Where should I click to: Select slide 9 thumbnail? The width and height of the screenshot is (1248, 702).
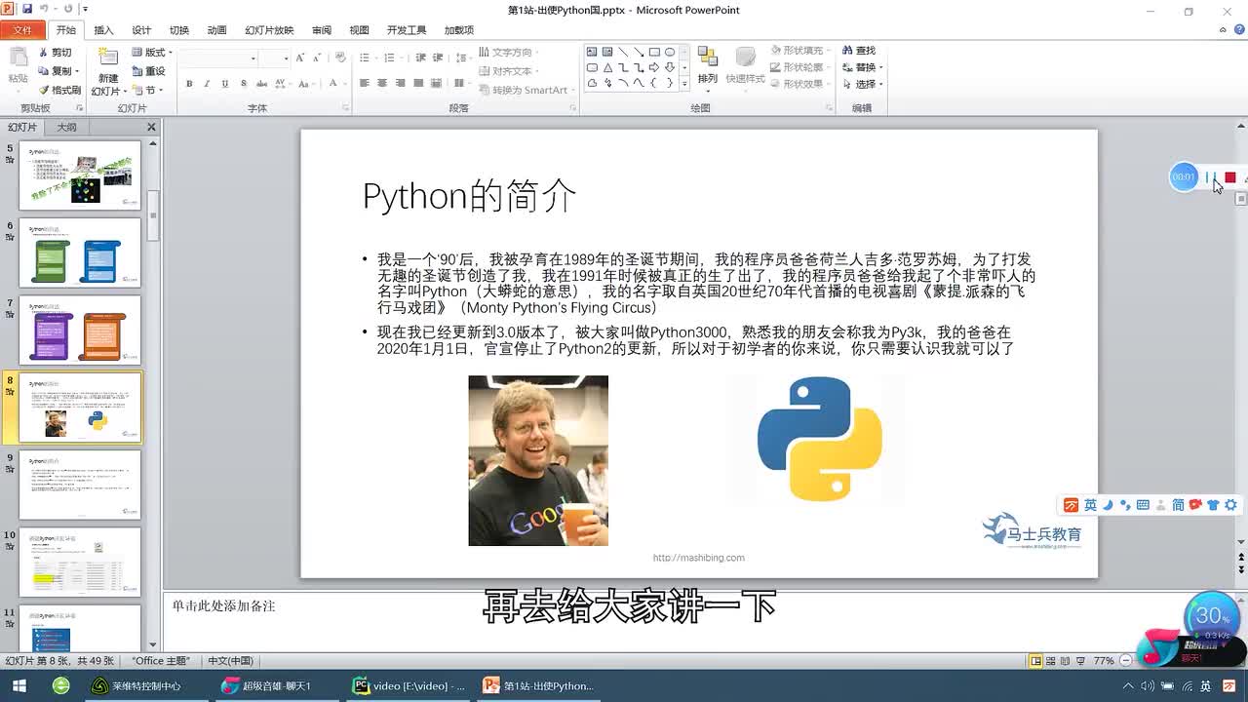(x=80, y=485)
